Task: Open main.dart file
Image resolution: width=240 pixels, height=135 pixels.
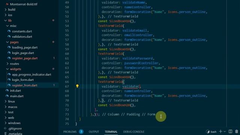Action: tap(16, 96)
